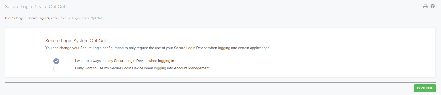Open help via the question mark icon
The width and height of the screenshot is (441, 95).
tap(433, 6)
